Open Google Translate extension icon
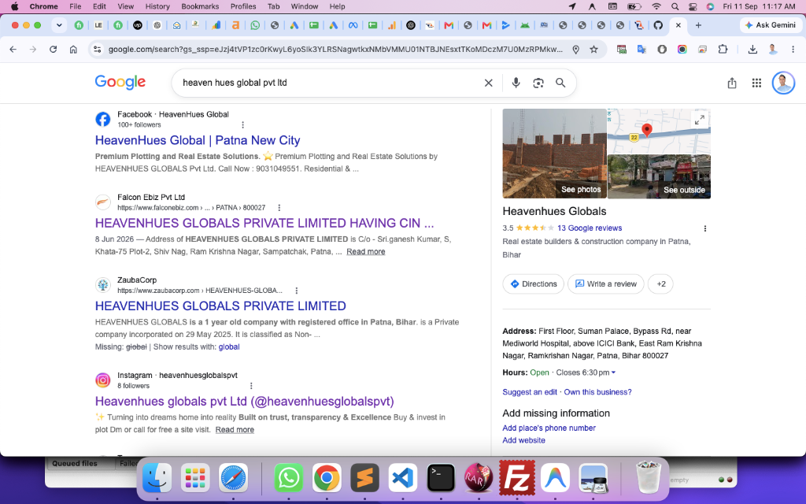Screen dimensions: 806x504 (641, 50)
